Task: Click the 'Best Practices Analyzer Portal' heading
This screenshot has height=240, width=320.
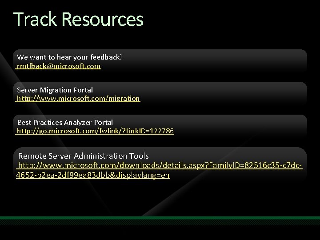Action: tap(65, 123)
